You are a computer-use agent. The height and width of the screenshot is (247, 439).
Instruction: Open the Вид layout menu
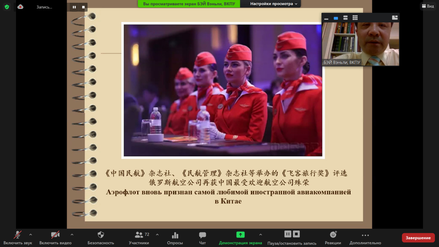pos(428,6)
